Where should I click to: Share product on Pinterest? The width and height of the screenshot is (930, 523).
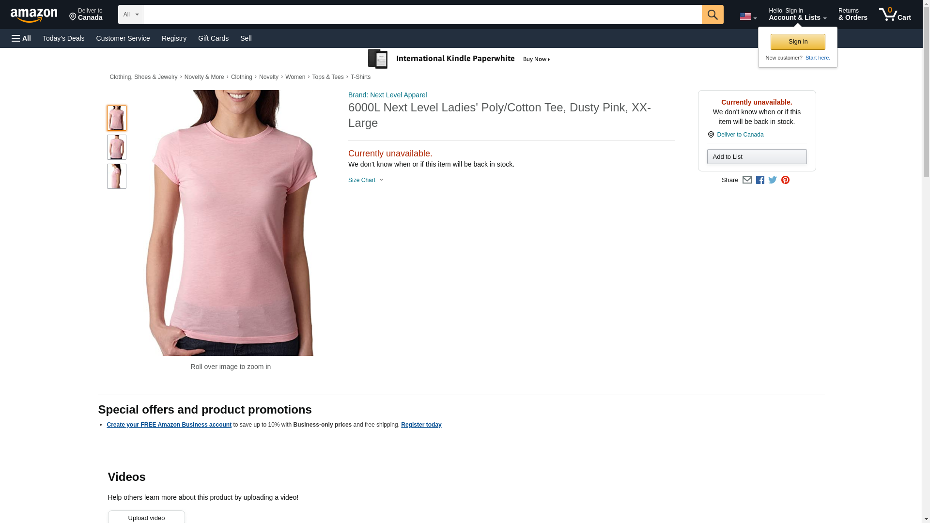point(785,180)
